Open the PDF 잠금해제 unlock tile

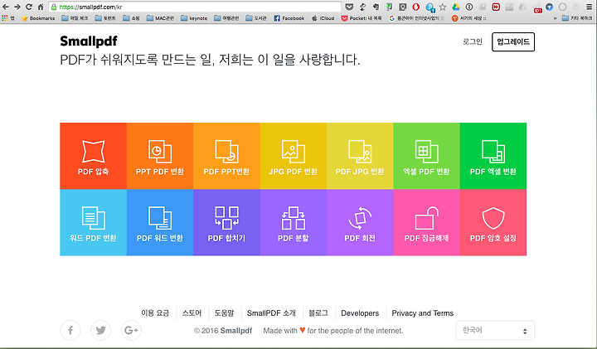point(426,222)
